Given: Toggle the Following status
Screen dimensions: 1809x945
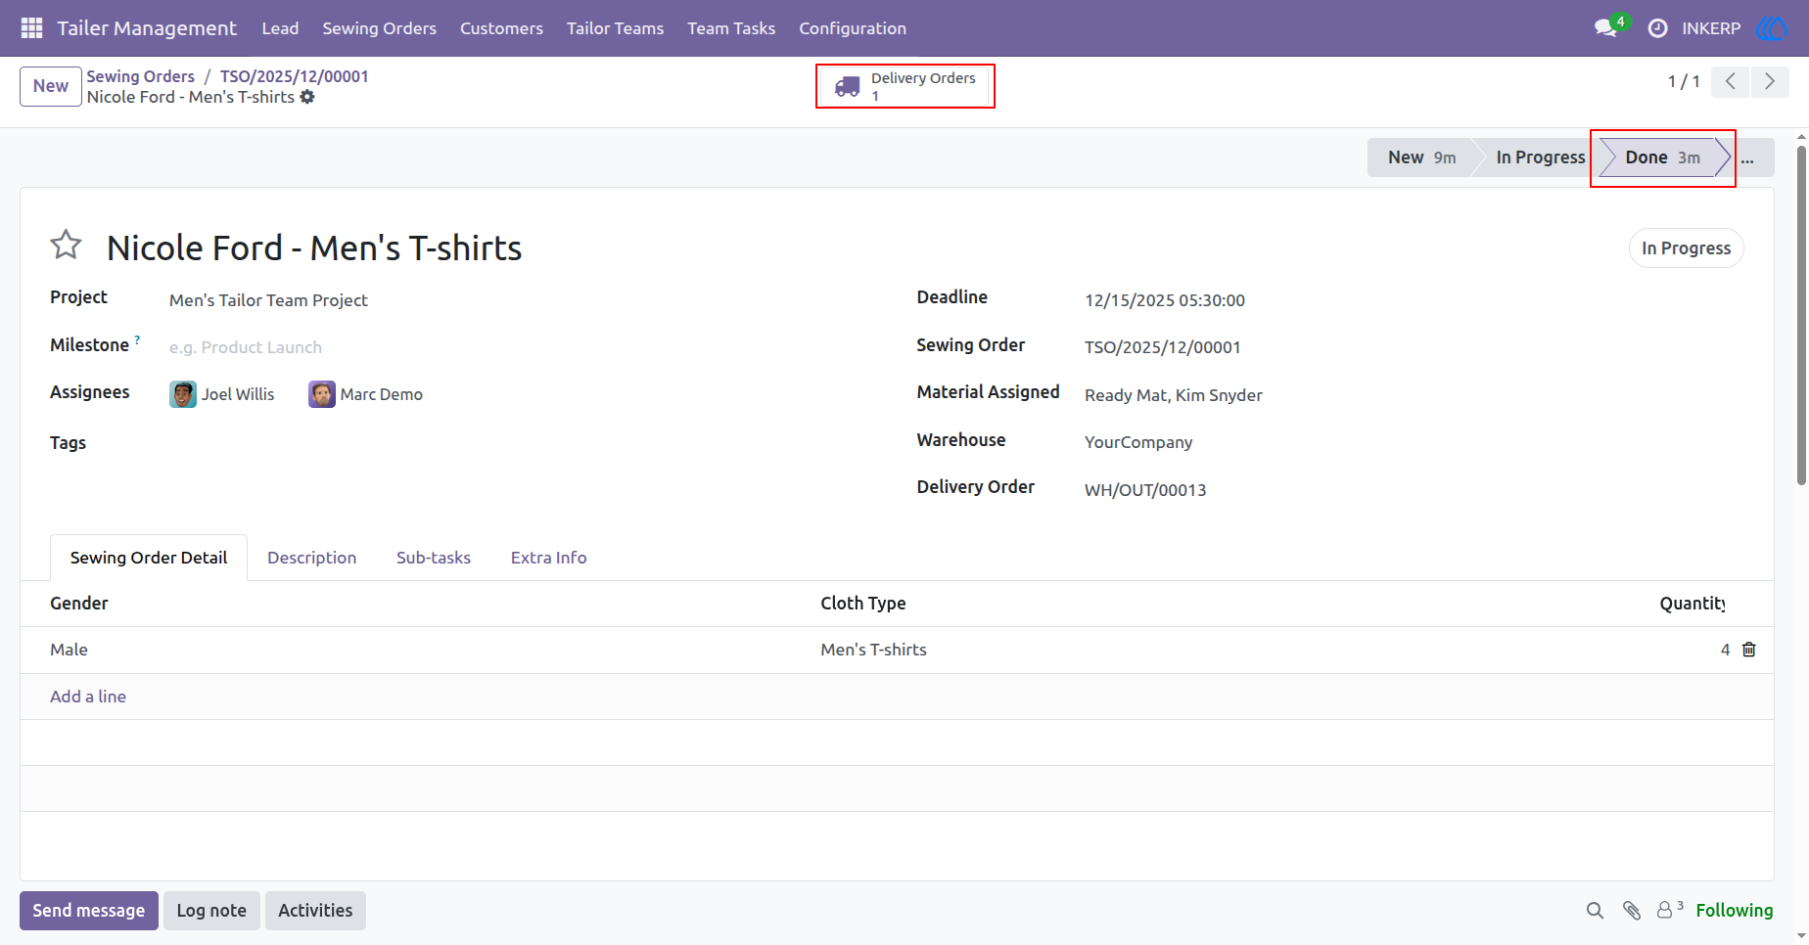Looking at the screenshot, I should pyautogui.click(x=1734, y=911).
